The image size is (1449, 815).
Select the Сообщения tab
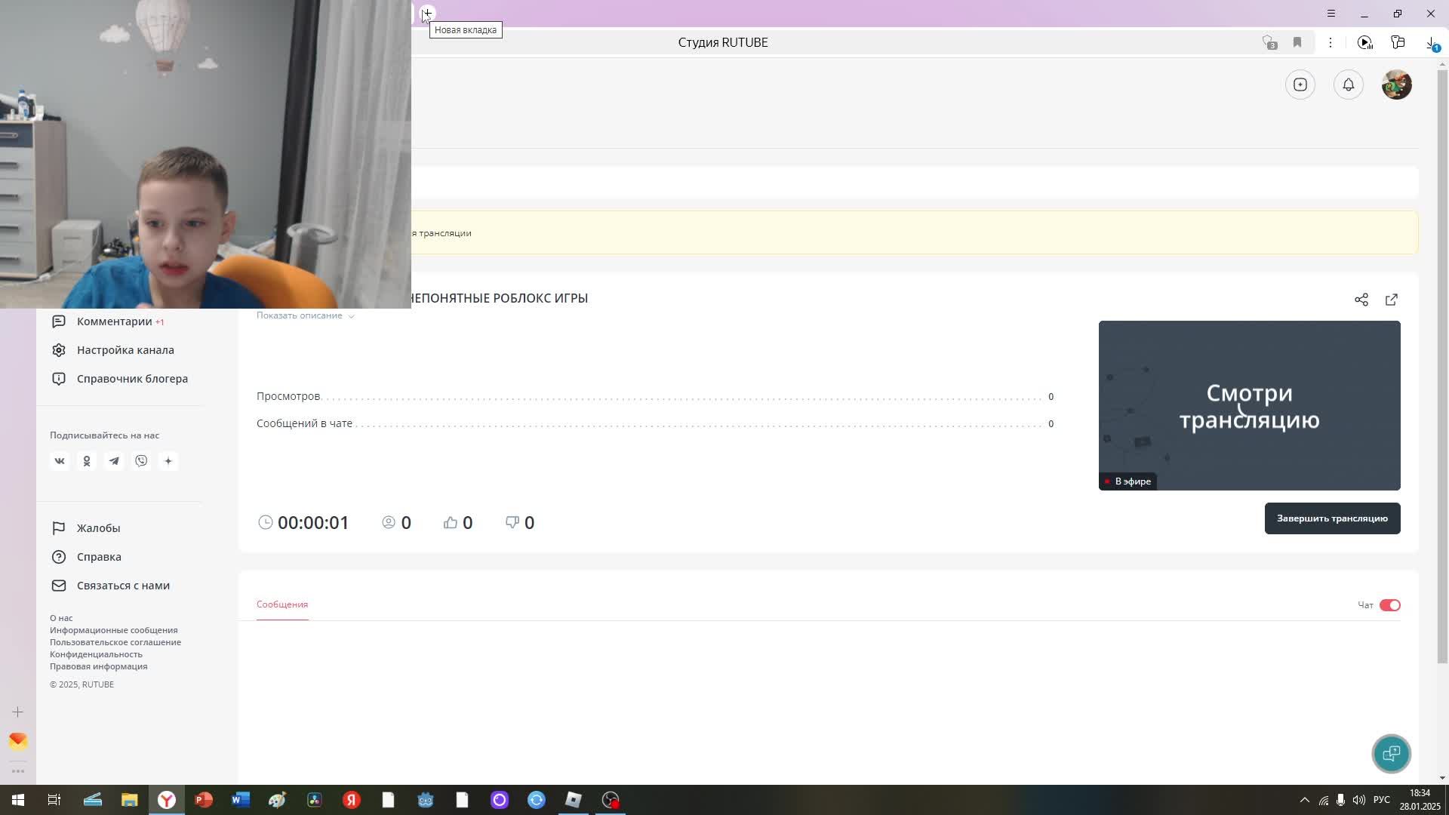[x=282, y=604]
